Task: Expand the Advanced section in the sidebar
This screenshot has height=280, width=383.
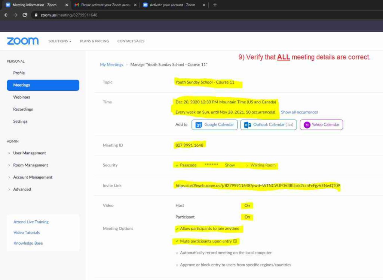Action: coord(22,189)
